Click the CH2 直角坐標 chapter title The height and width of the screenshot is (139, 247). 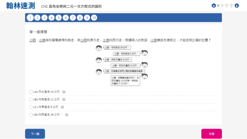71,6
